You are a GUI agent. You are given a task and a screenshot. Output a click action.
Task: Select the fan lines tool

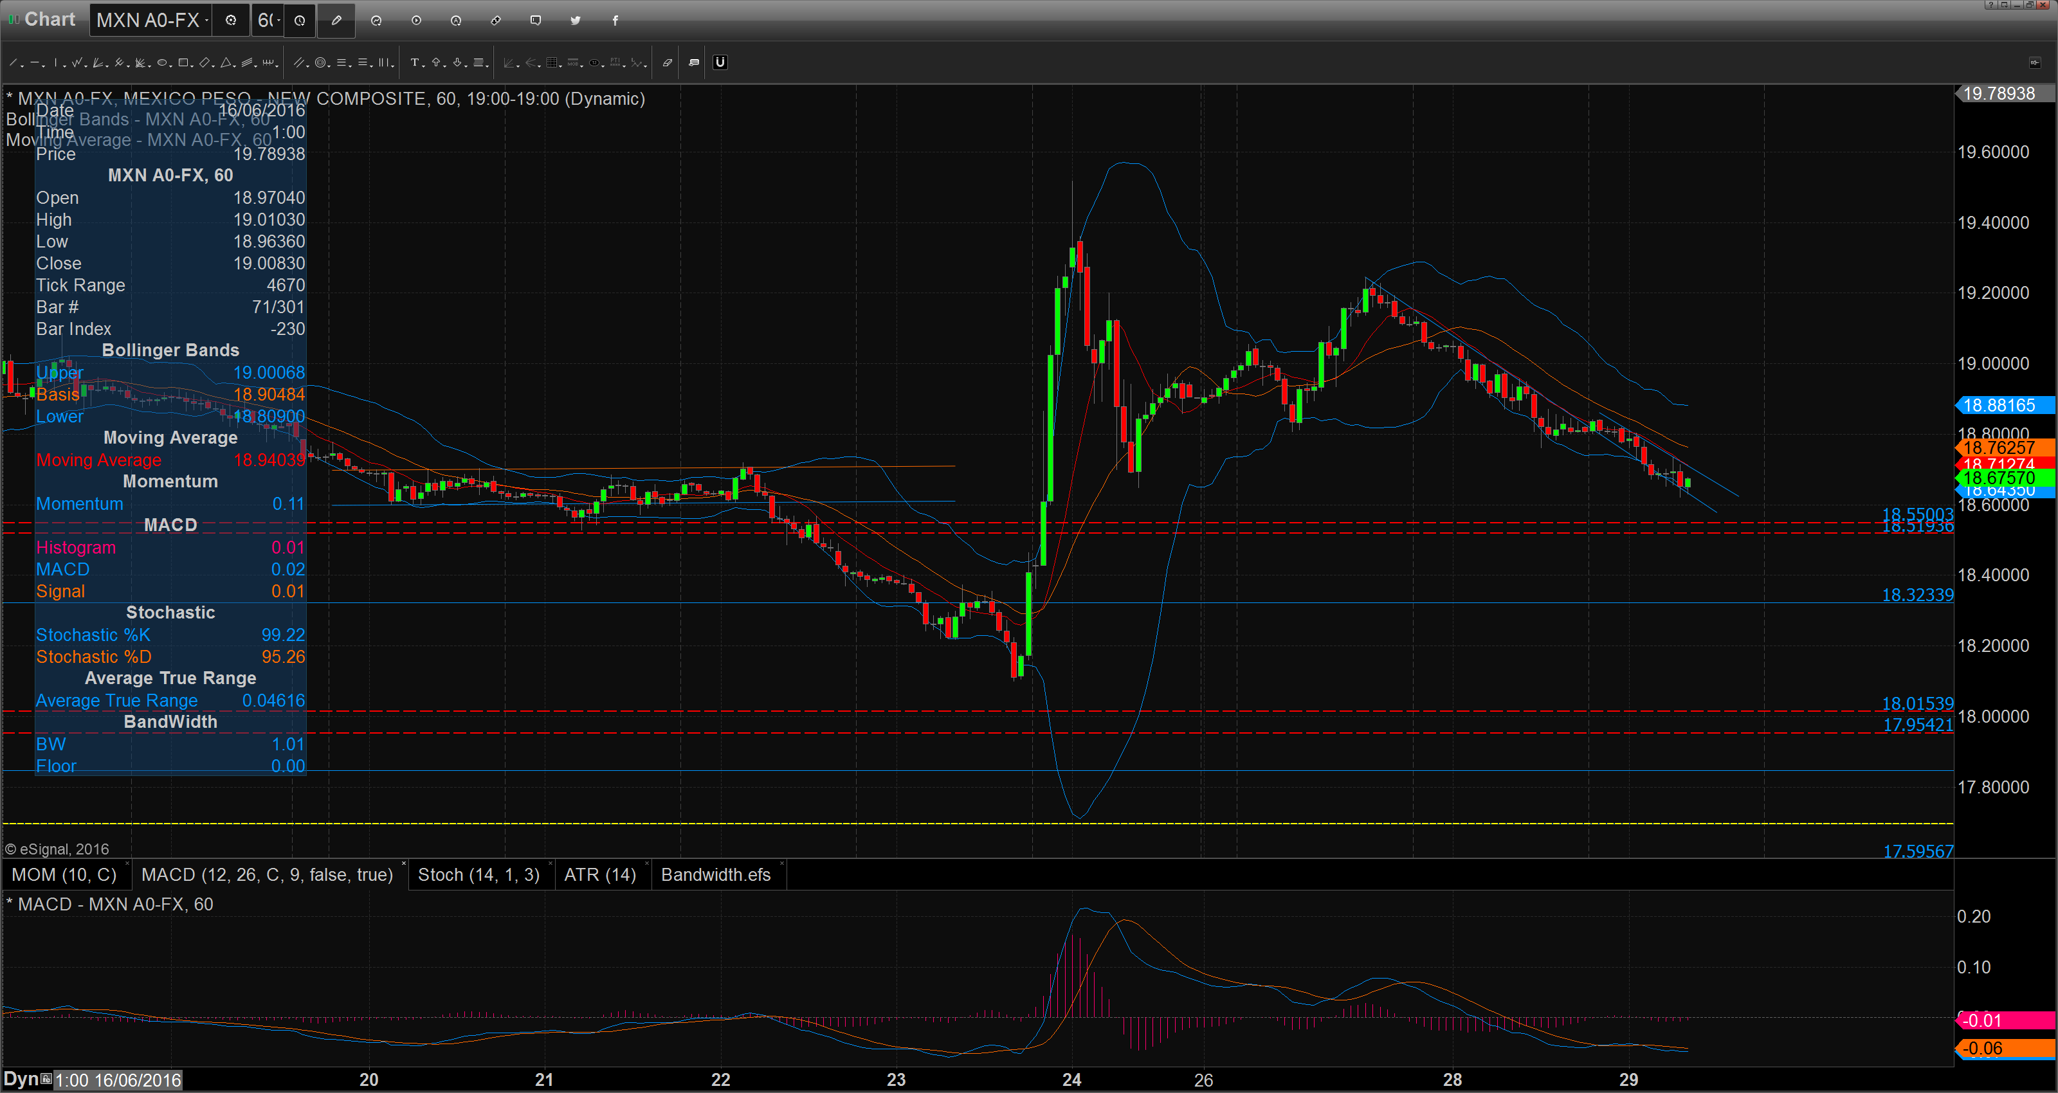click(x=98, y=62)
